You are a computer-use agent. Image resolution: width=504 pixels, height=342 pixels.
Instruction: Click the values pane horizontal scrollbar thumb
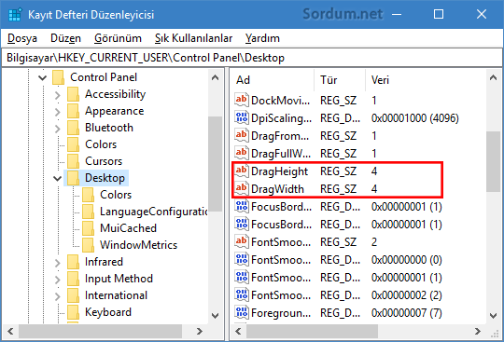pyautogui.click(x=312, y=331)
